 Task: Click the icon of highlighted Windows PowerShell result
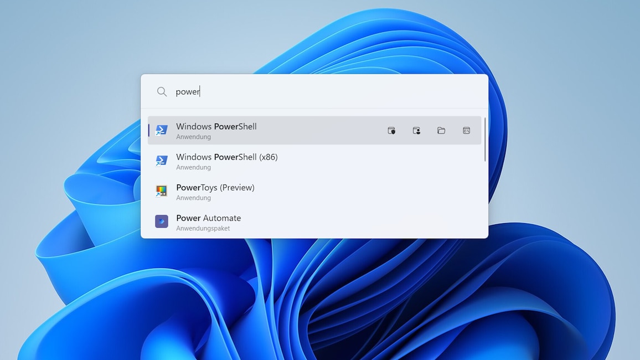(162, 130)
